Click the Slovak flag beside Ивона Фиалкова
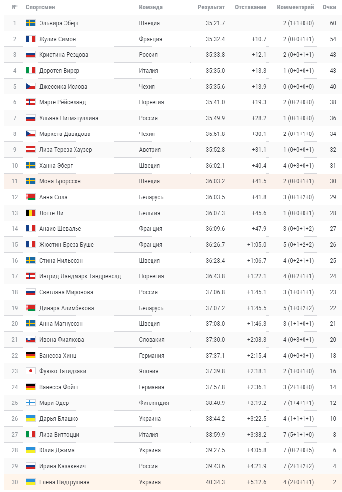Screen dimensions: 342x492 click(31, 340)
